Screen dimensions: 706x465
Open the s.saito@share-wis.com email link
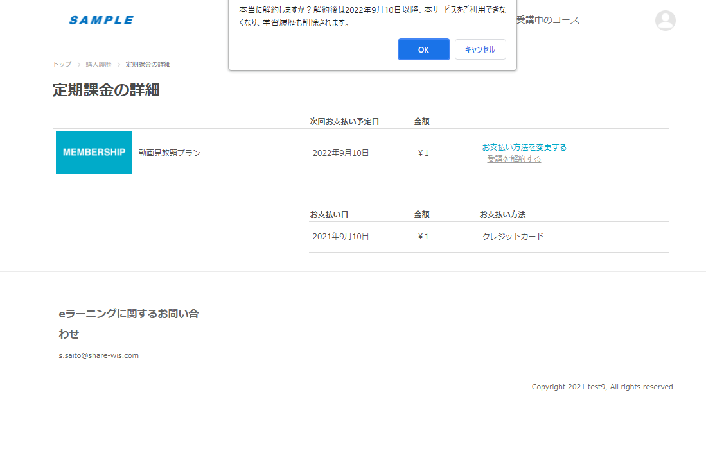pyautogui.click(x=98, y=355)
